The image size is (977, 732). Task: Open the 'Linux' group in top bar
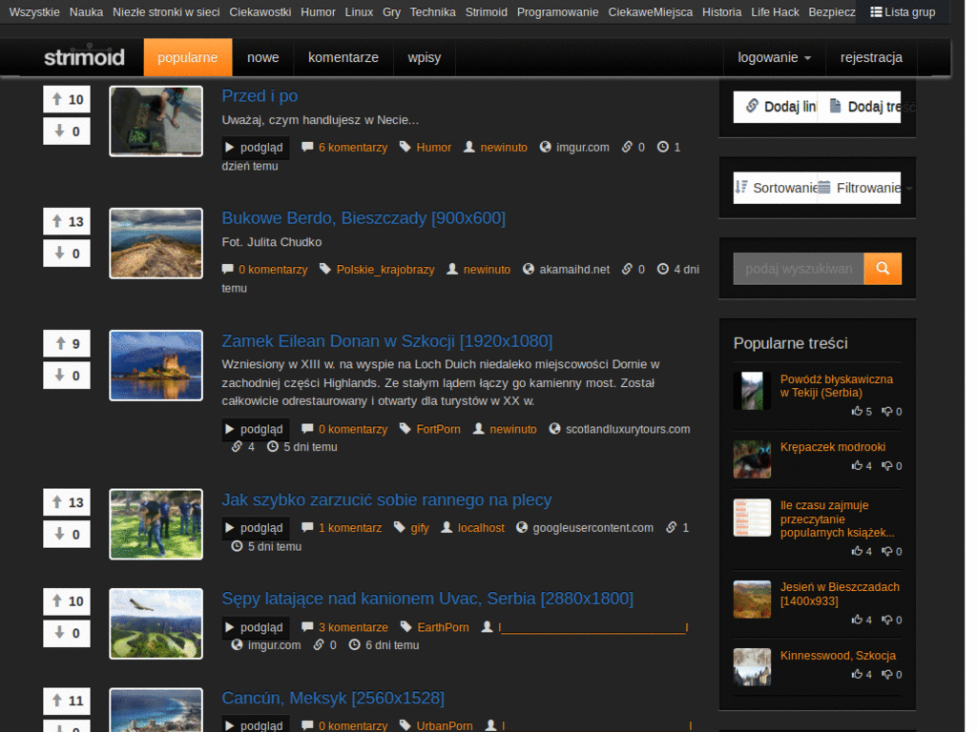359,11
